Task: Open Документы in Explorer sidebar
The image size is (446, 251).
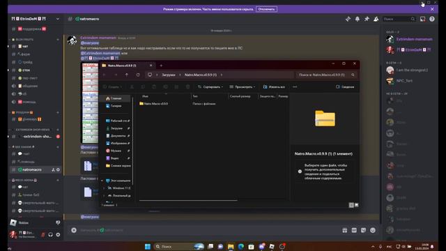Action: point(118,136)
